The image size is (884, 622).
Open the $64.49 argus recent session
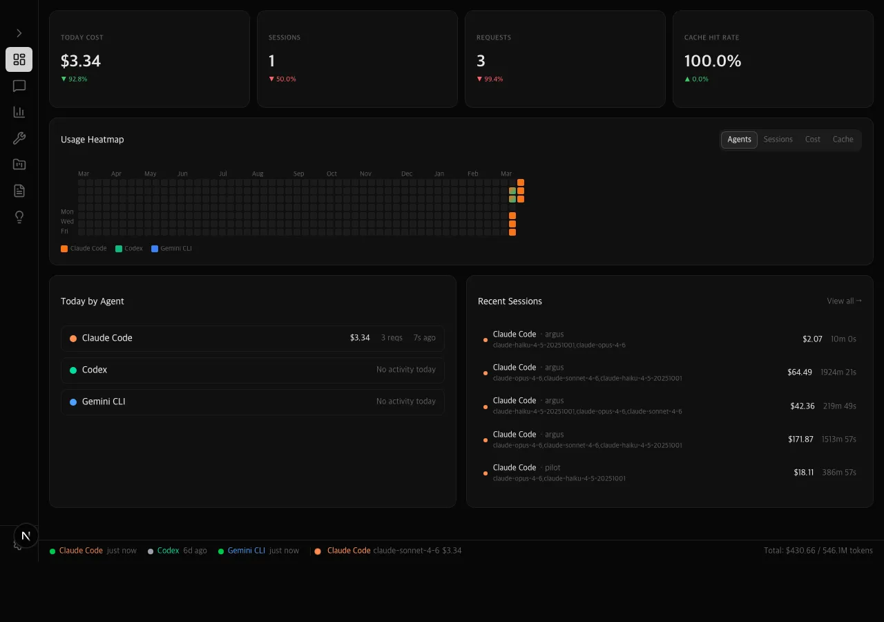click(x=670, y=373)
